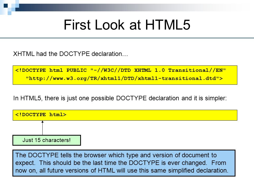The height and width of the screenshot is (190, 254).
Task: Click the short "<!DOCTYPE html>" code text
Action: click(x=41, y=115)
